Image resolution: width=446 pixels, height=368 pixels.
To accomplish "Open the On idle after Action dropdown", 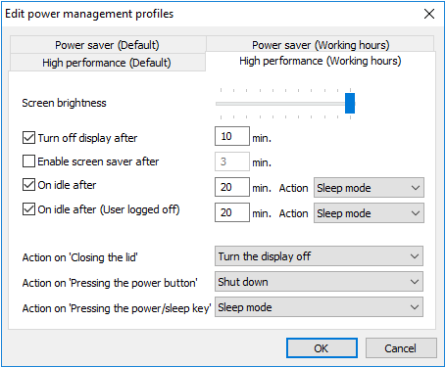I will pyautogui.click(x=369, y=188).
